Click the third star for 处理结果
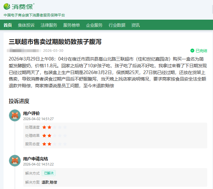 coord(55,136)
